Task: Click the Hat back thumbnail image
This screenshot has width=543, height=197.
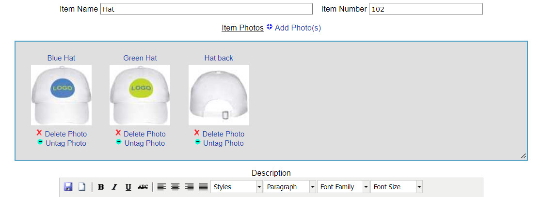Action: [219, 95]
